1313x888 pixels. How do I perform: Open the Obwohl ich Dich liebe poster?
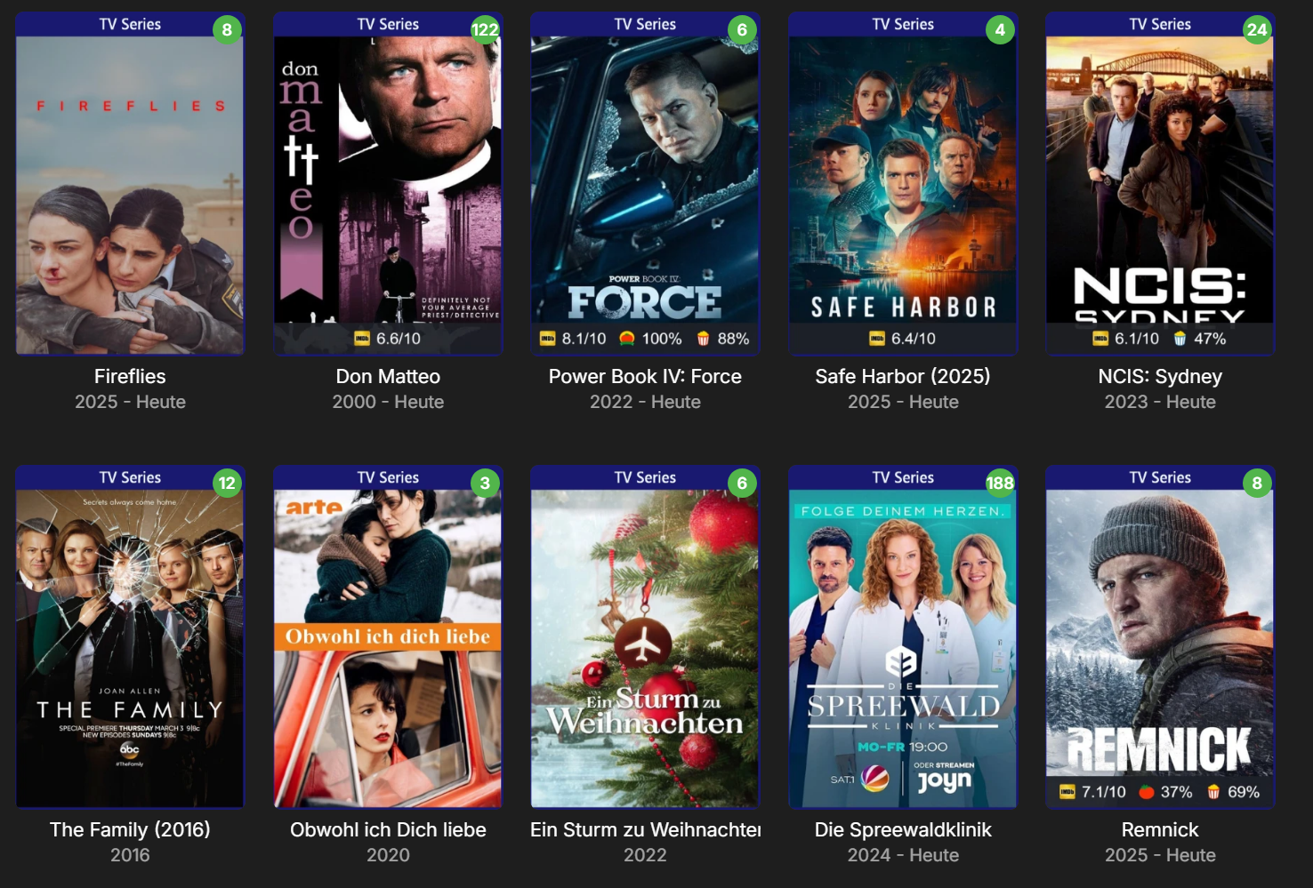[388, 648]
